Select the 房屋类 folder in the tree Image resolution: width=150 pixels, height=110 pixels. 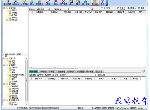pos(14,11)
